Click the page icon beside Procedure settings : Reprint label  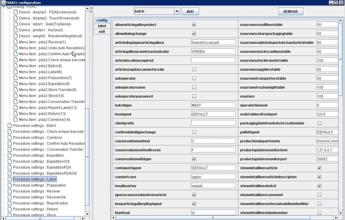[10, 203]
